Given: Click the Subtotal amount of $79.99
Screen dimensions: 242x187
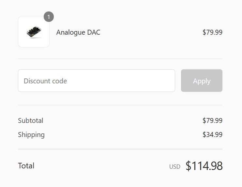Looking at the screenshot, I should point(212,121).
